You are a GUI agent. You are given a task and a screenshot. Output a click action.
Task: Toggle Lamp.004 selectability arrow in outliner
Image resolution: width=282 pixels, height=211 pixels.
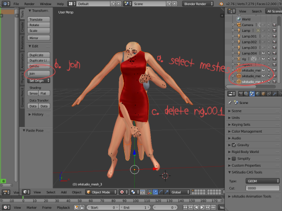[269, 53]
